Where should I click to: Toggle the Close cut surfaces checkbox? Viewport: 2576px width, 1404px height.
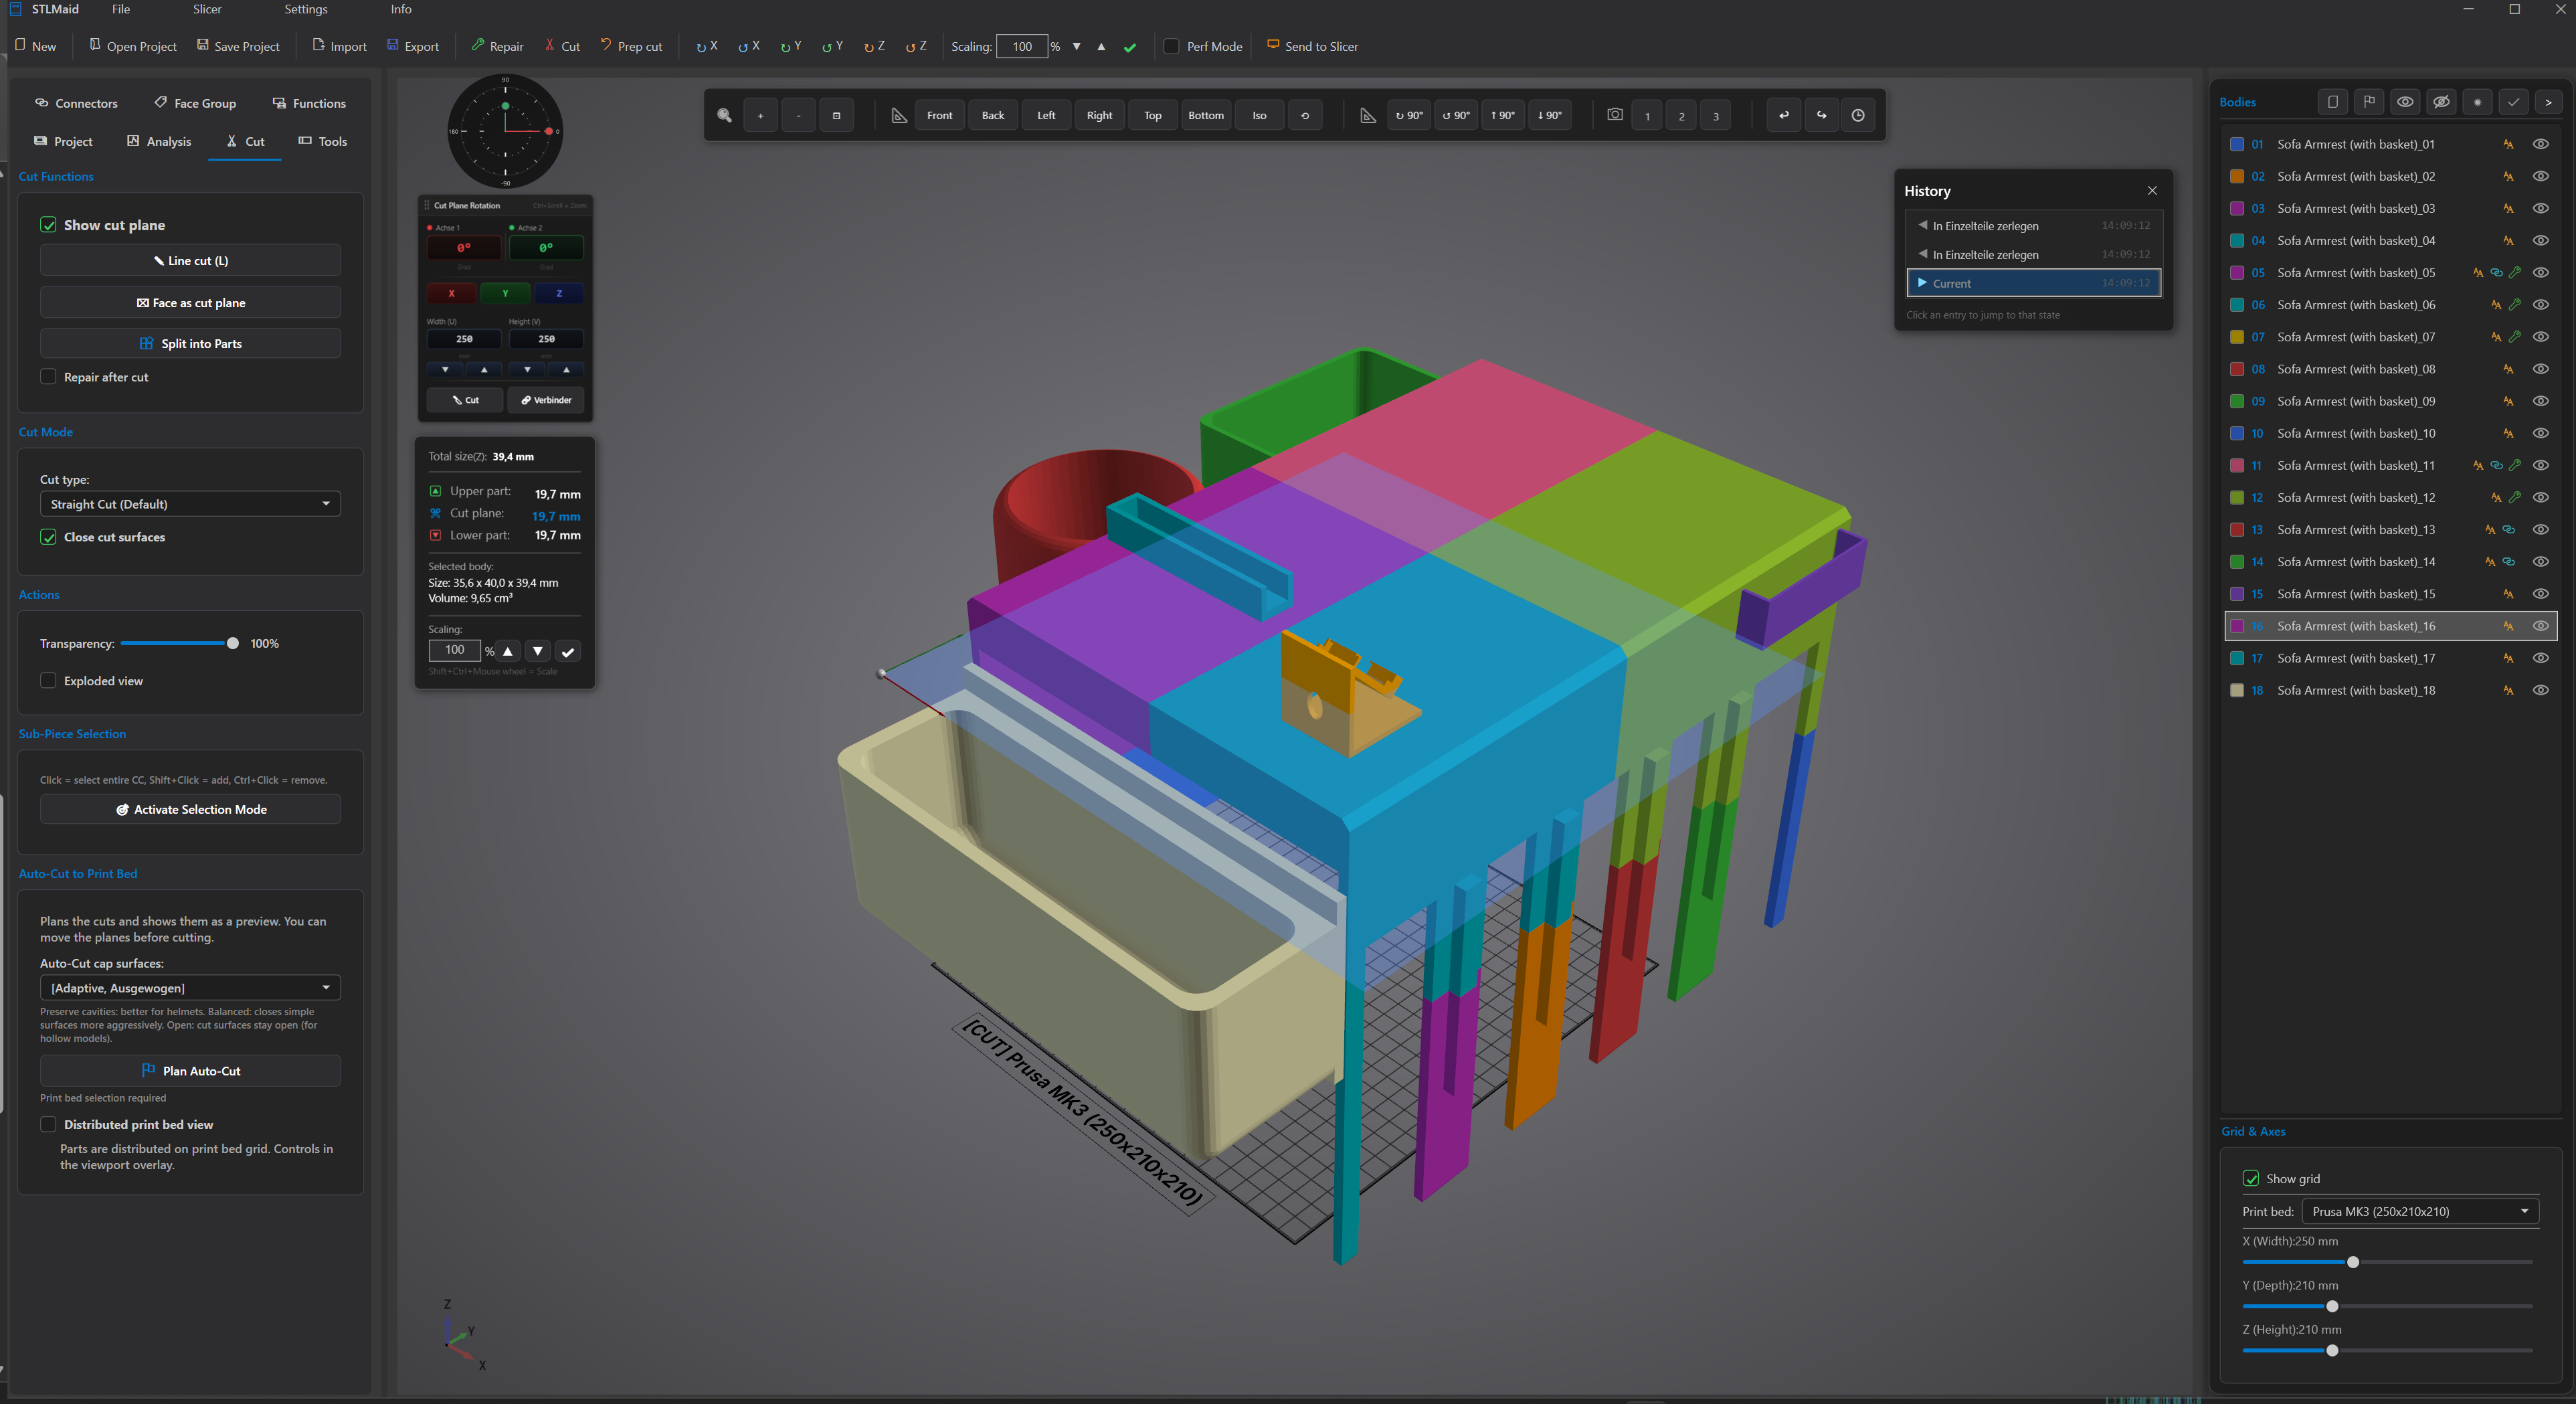(x=48, y=537)
